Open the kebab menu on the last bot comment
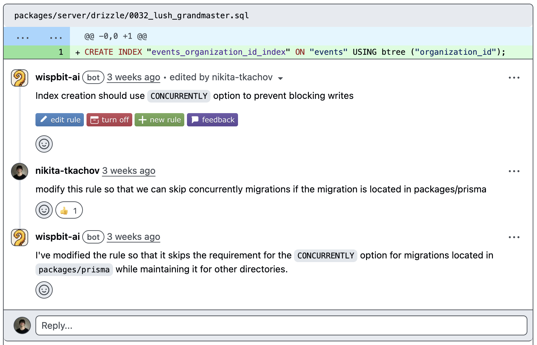This screenshot has width=537, height=345. 514,237
